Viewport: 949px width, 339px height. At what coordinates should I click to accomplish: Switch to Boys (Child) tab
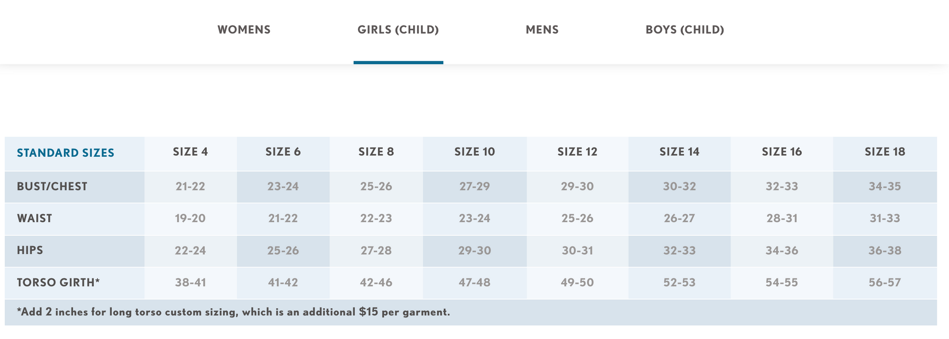click(x=685, y=30)
